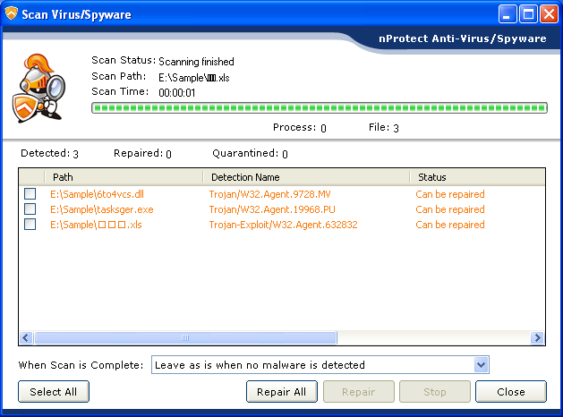Click detection Trojan-Exploit/W32.Agent.632832
This screenshot has height=417, width=563.
[284, 225]
